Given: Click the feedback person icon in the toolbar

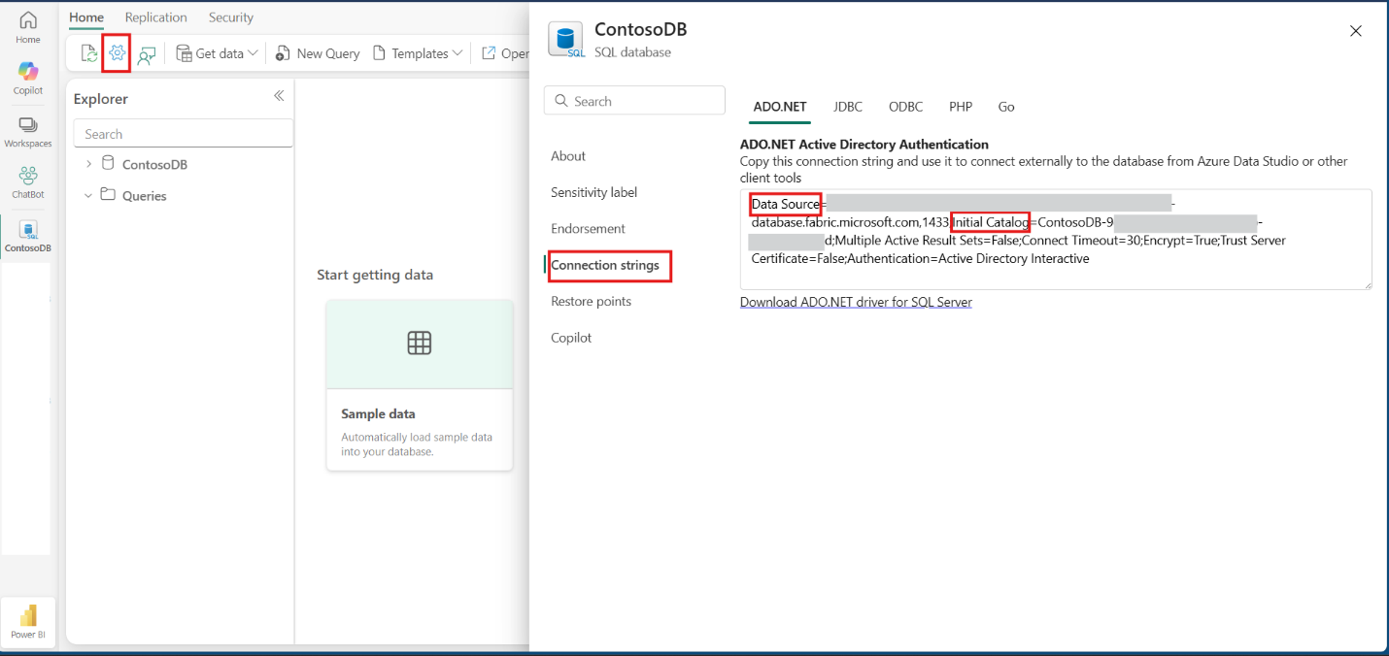Looking at the screenshot, I should pos(147,54).
